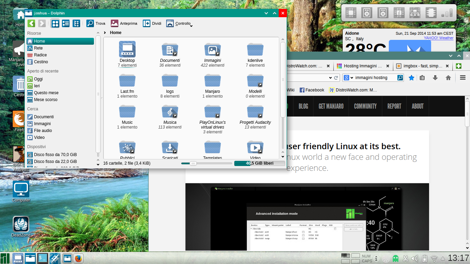The image size is (470, 264).
Task: Open the Firefox hamburger menu
Action: pos(463,78)
